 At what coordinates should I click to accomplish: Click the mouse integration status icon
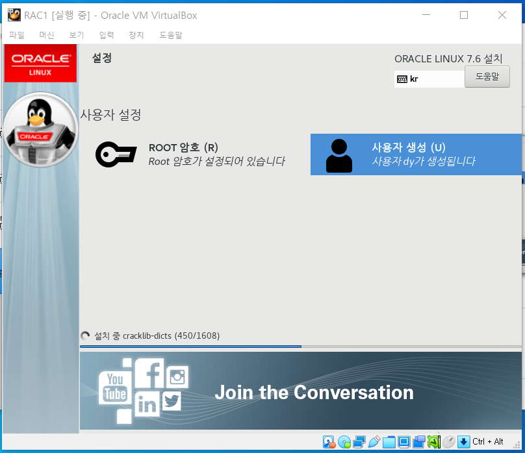tap(449, 441)
